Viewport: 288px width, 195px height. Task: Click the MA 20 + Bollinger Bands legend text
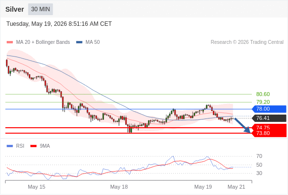[x=43, y=42]
